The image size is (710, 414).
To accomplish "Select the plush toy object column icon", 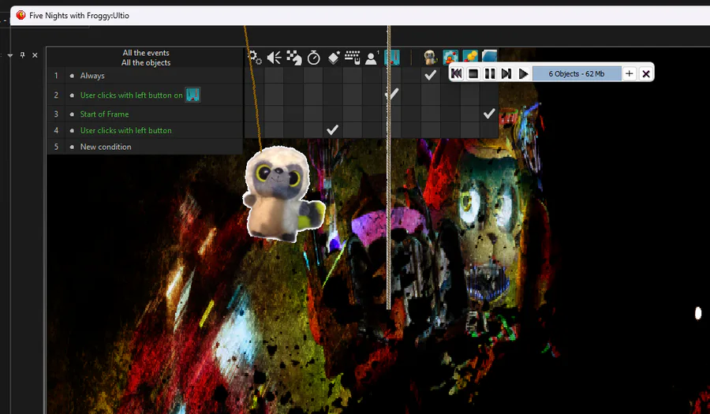I will click(x=430, y=58).
